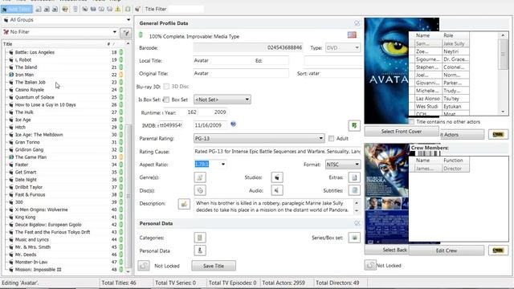Click the yellow warning triangle toolbar icon
This screenshot has height=289, width=514.
tap(118, 9)
